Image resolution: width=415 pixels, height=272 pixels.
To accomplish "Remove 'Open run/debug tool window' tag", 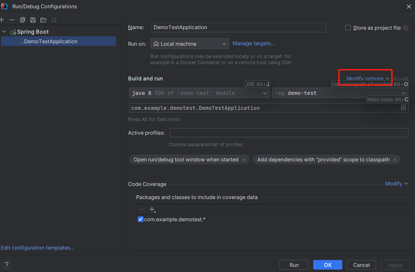I will point(244,160).
